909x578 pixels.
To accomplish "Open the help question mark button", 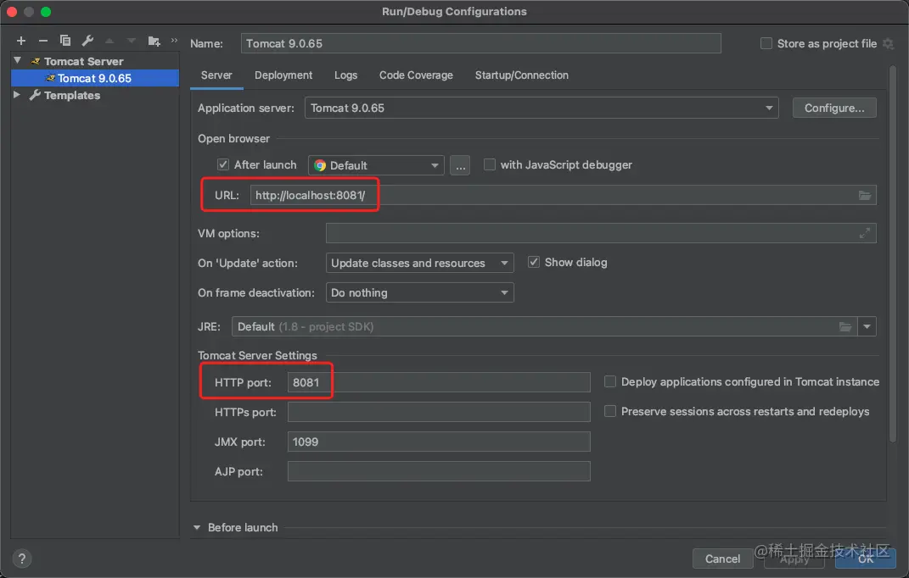I will [x=21, y=559].
